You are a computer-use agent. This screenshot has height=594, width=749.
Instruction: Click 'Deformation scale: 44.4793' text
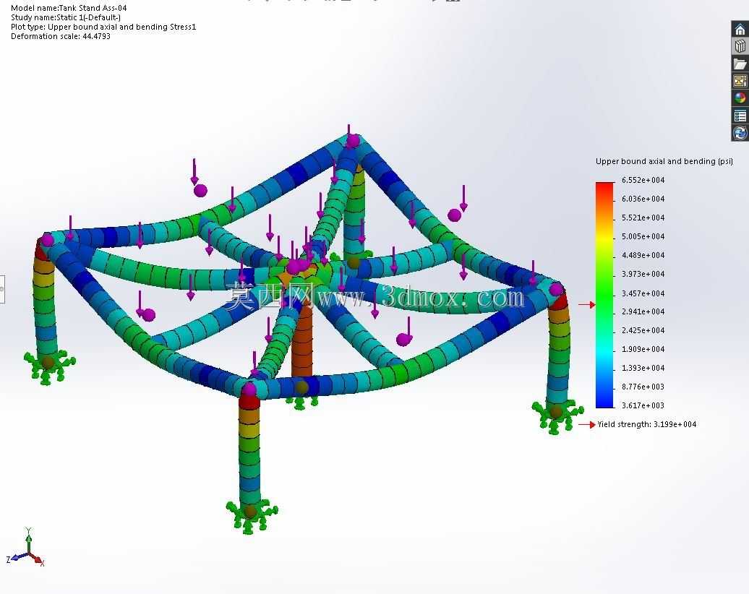[x=61, y=36]
